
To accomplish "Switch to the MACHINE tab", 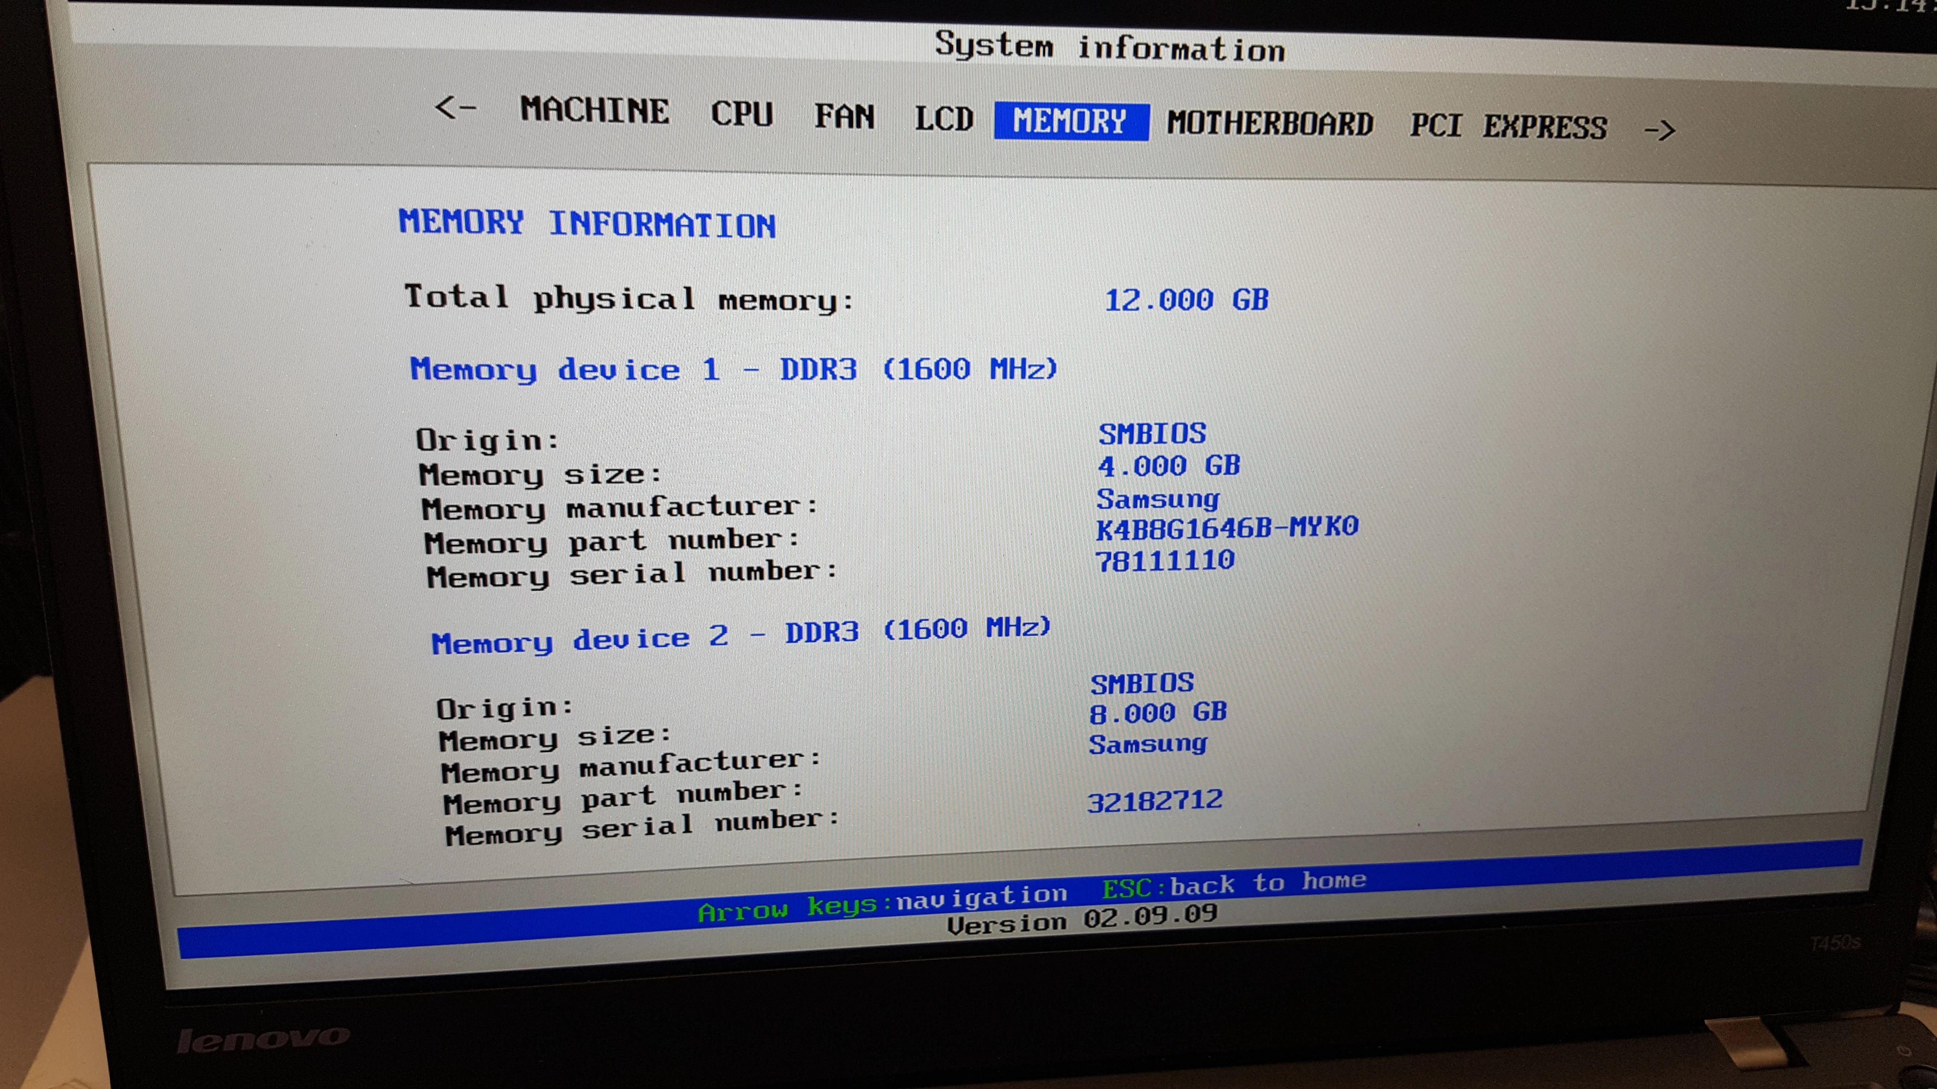I will click(x=595, y=110).
